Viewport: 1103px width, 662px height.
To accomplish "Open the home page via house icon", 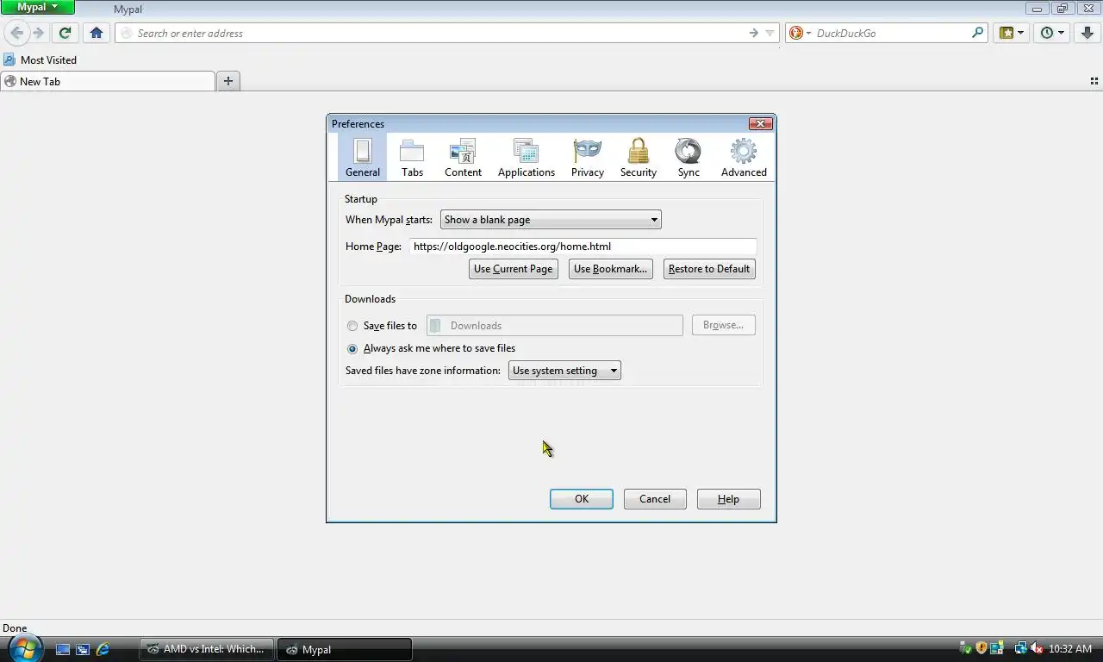I will 97,33.
